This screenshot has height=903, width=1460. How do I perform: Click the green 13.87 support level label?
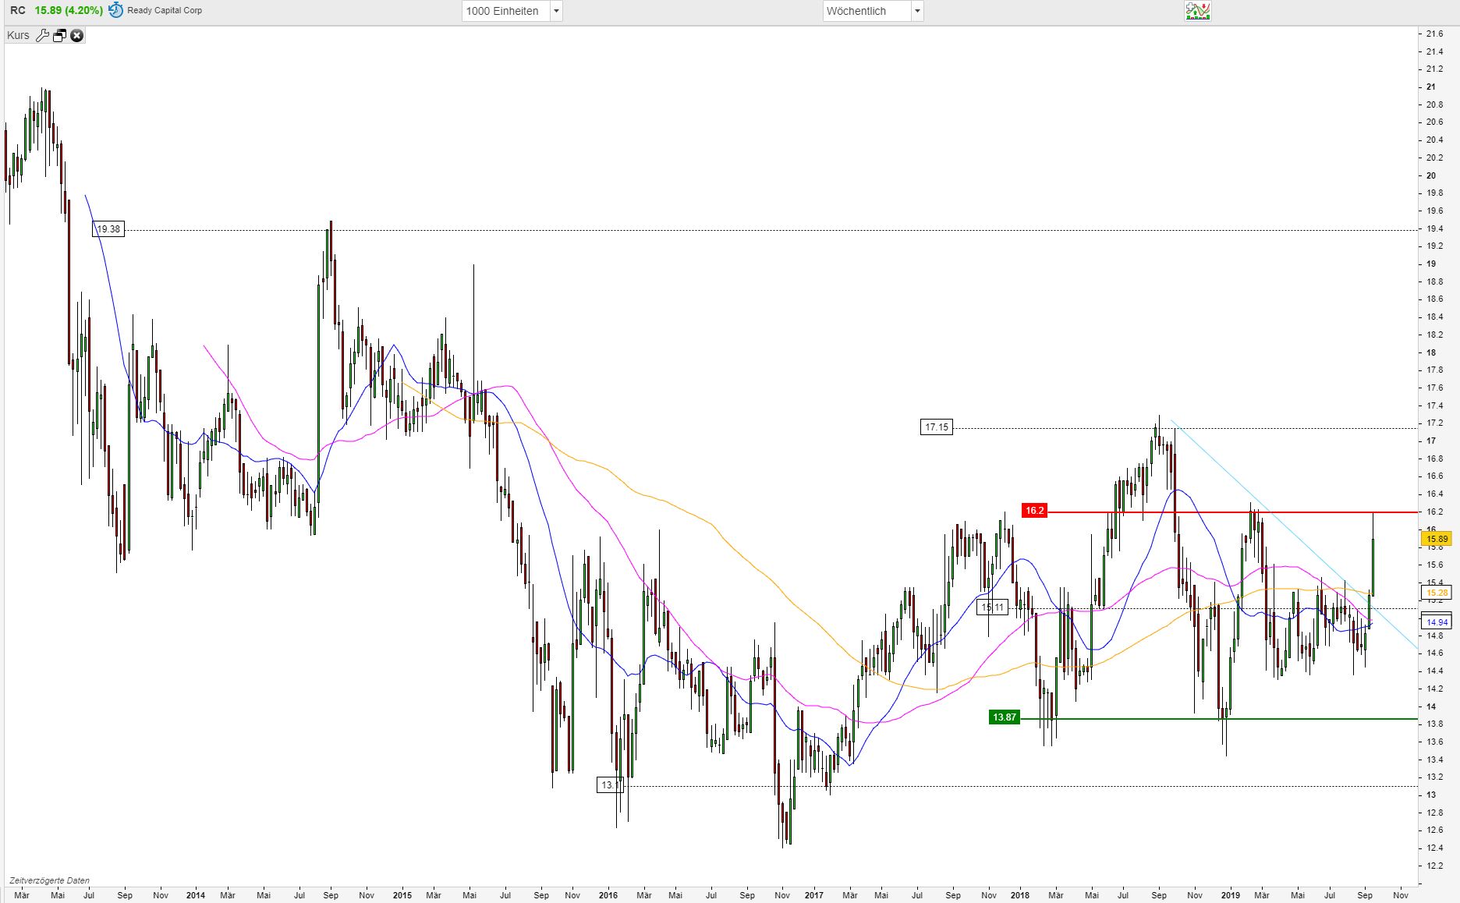pyautogui.click(x=1004, y=717)
